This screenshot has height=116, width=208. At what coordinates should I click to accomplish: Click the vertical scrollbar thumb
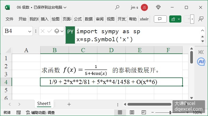(191, 57)
